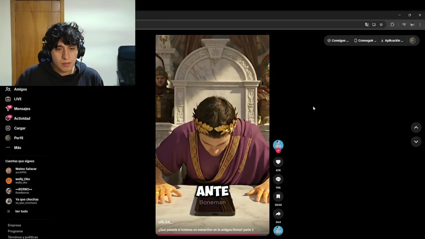Expand Términos y políticas footer section
Image resolution: width=425 pixels, height=239 pixels.
click(x=23, y=237)
